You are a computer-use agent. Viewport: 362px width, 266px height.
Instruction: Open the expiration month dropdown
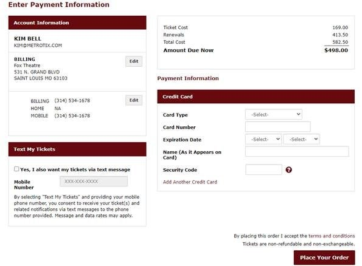(x=263, y=139)
